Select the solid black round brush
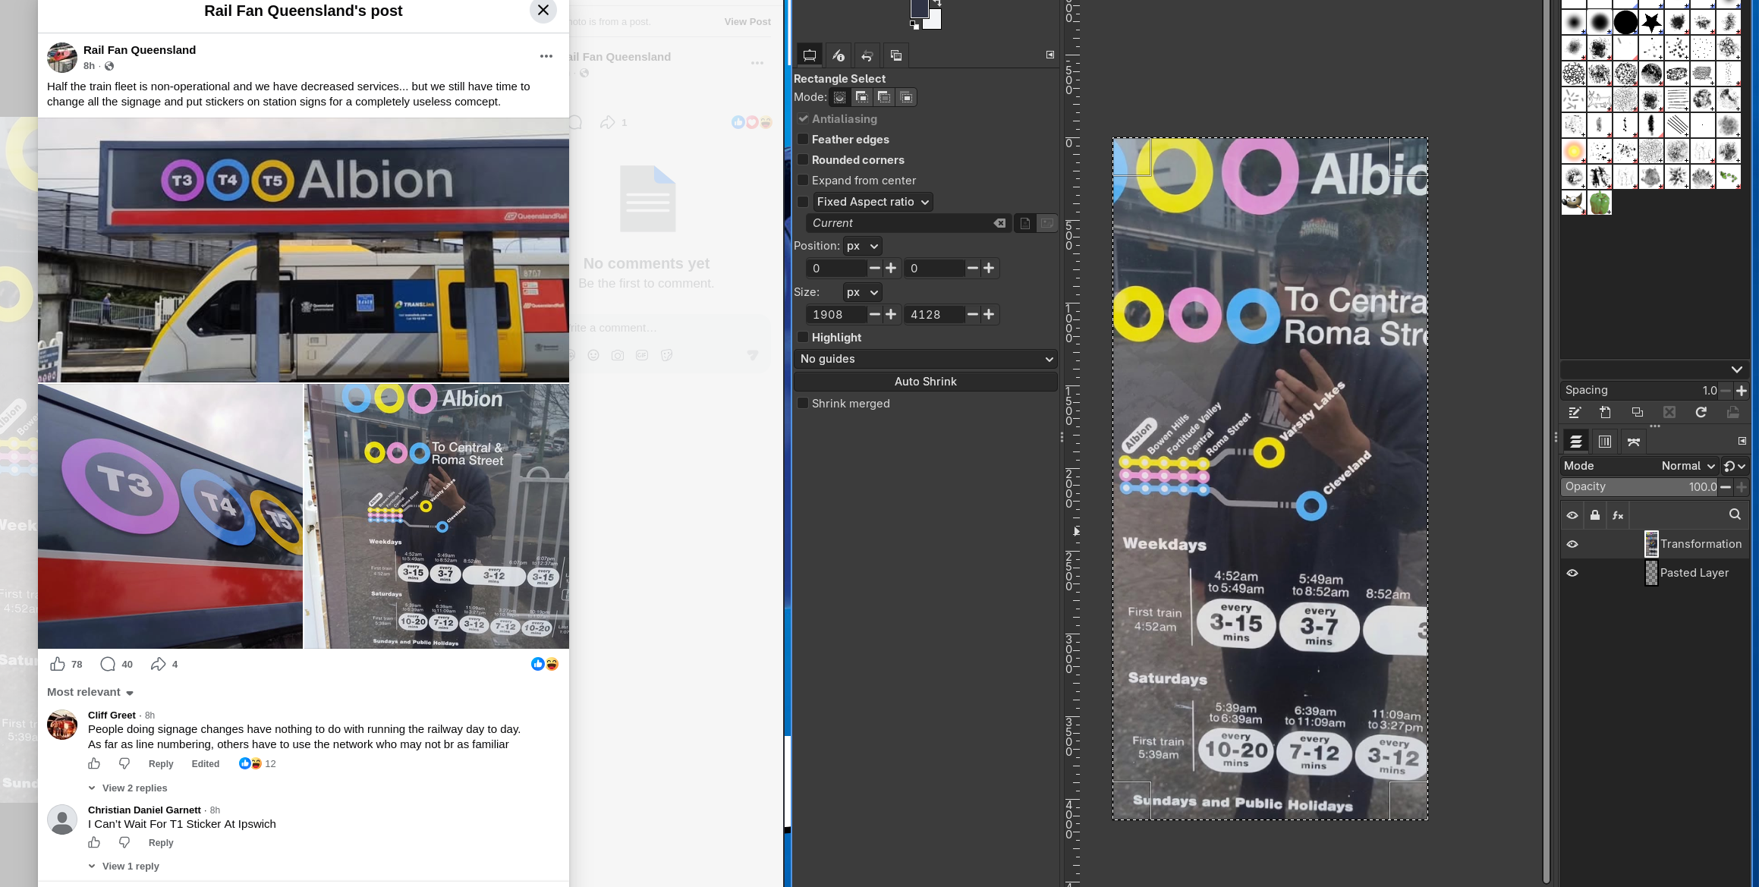This screenshot has height=887, width=1759. tap(1625, 23)
